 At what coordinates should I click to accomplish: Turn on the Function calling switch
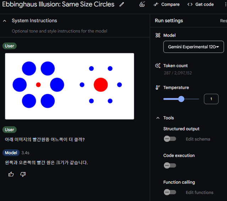click(x=170, y=192)
